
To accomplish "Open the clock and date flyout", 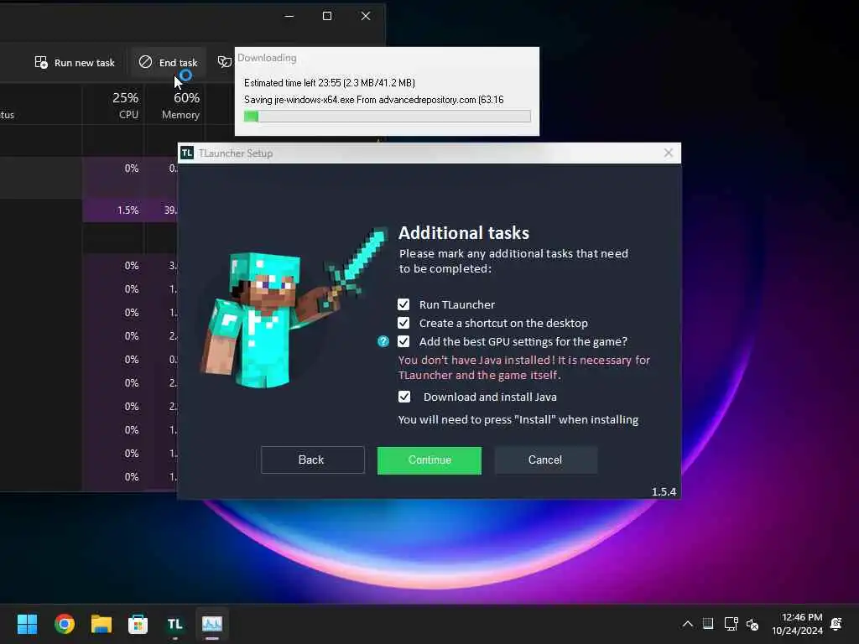I will click(798, 624).
